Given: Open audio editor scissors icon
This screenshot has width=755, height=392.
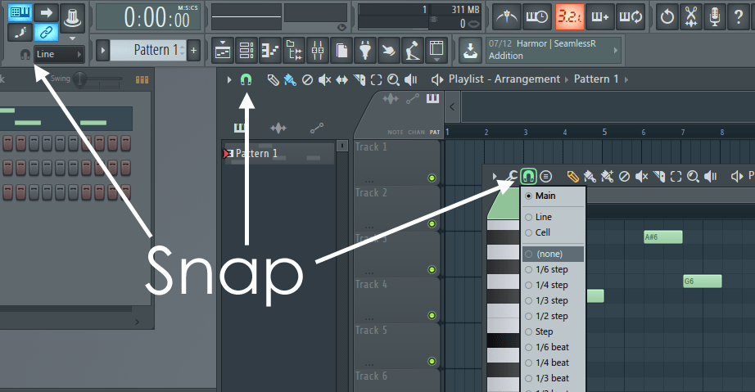Looking at the screenshot, I should point(691,17).
